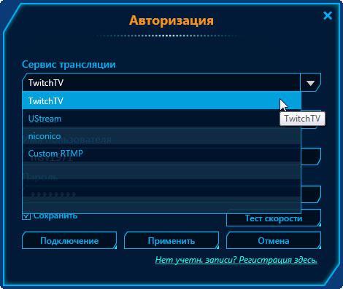Click the Сервис трансляции label
Screen dimensions: 343x289
click(x=69, y=64)
